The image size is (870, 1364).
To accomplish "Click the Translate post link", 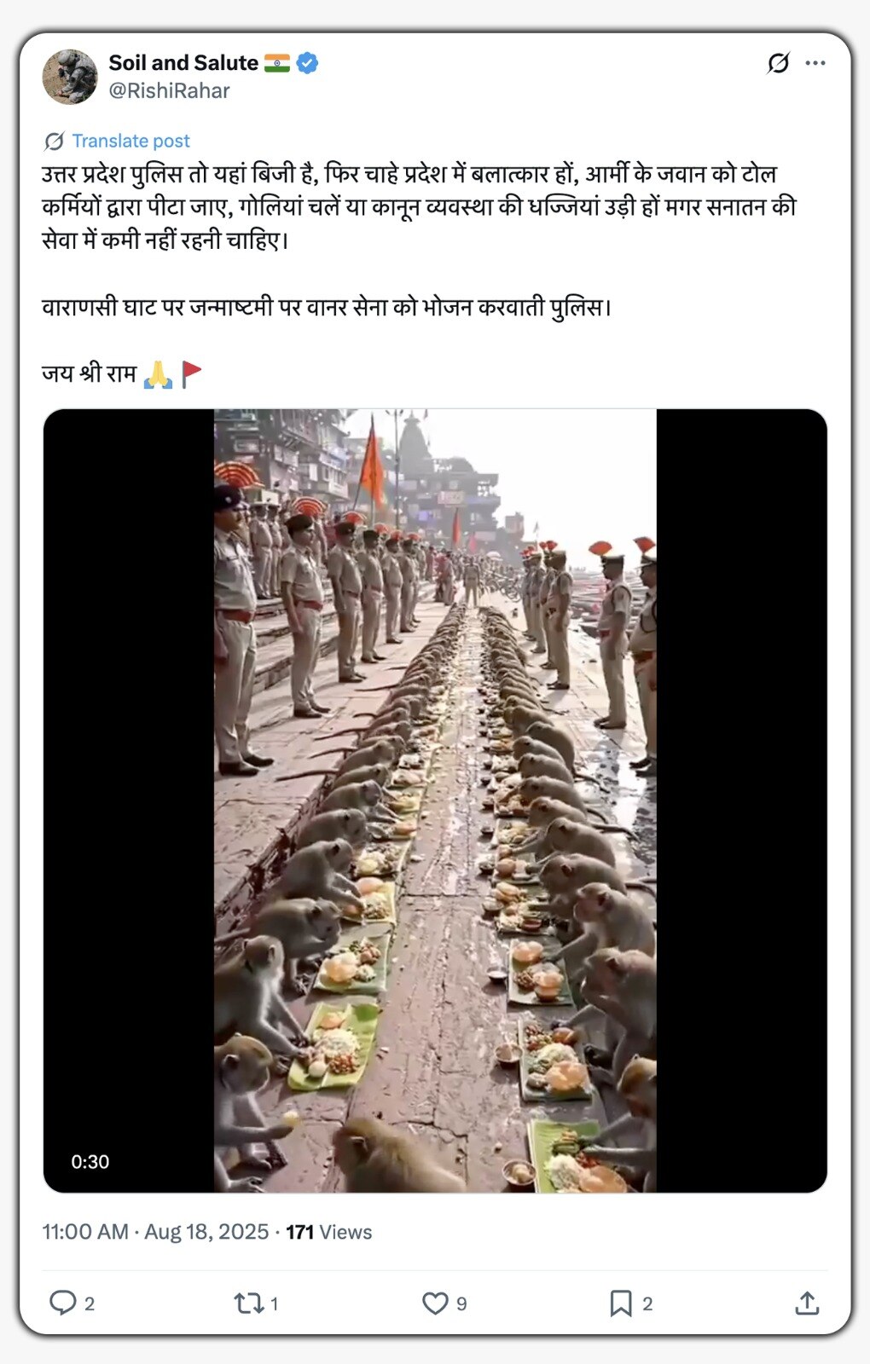I will click(x=130, y=141).
